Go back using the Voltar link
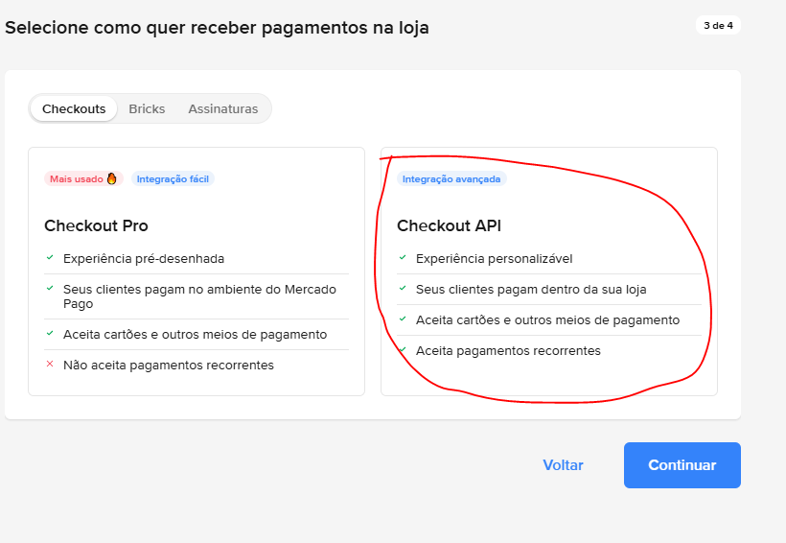Image resolution: width=786 pixels, height=543 pixels. [x=563, y=465]
